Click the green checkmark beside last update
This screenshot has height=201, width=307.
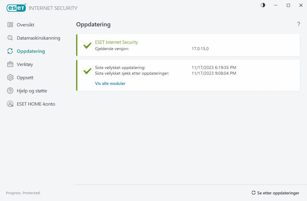pyautogui.click(x=87, y=71)
